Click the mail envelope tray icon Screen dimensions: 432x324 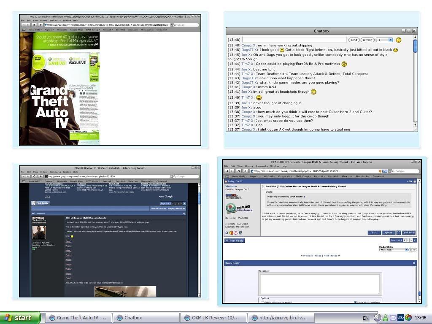[x=393, y=318]
